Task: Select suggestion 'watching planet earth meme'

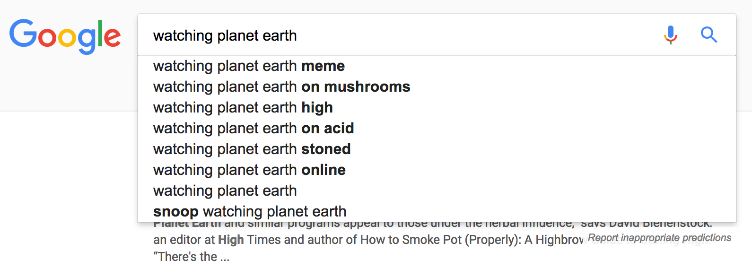Action: 437,66
